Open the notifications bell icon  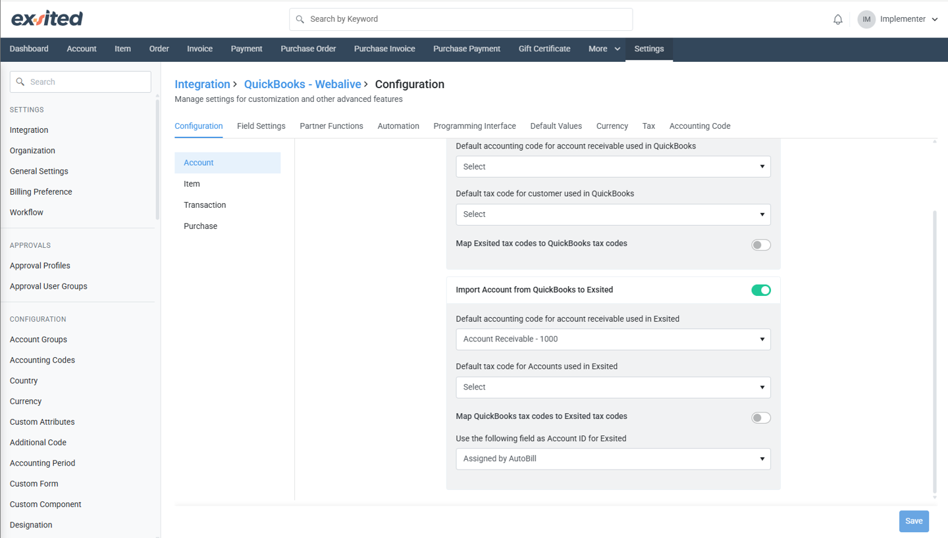tap(837, 20)
